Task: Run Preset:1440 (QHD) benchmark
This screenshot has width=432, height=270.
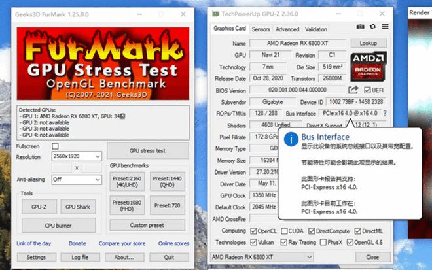Action: tap(167, 182)
